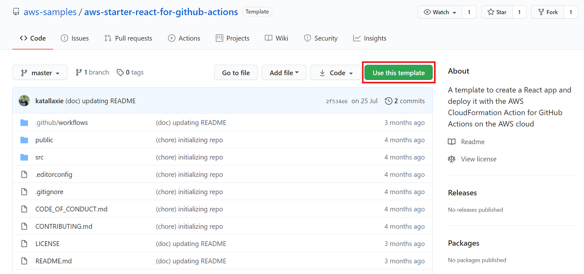584x274 pixels.
Task: Select the repository template icon in the header
Action: pos(16,11)
